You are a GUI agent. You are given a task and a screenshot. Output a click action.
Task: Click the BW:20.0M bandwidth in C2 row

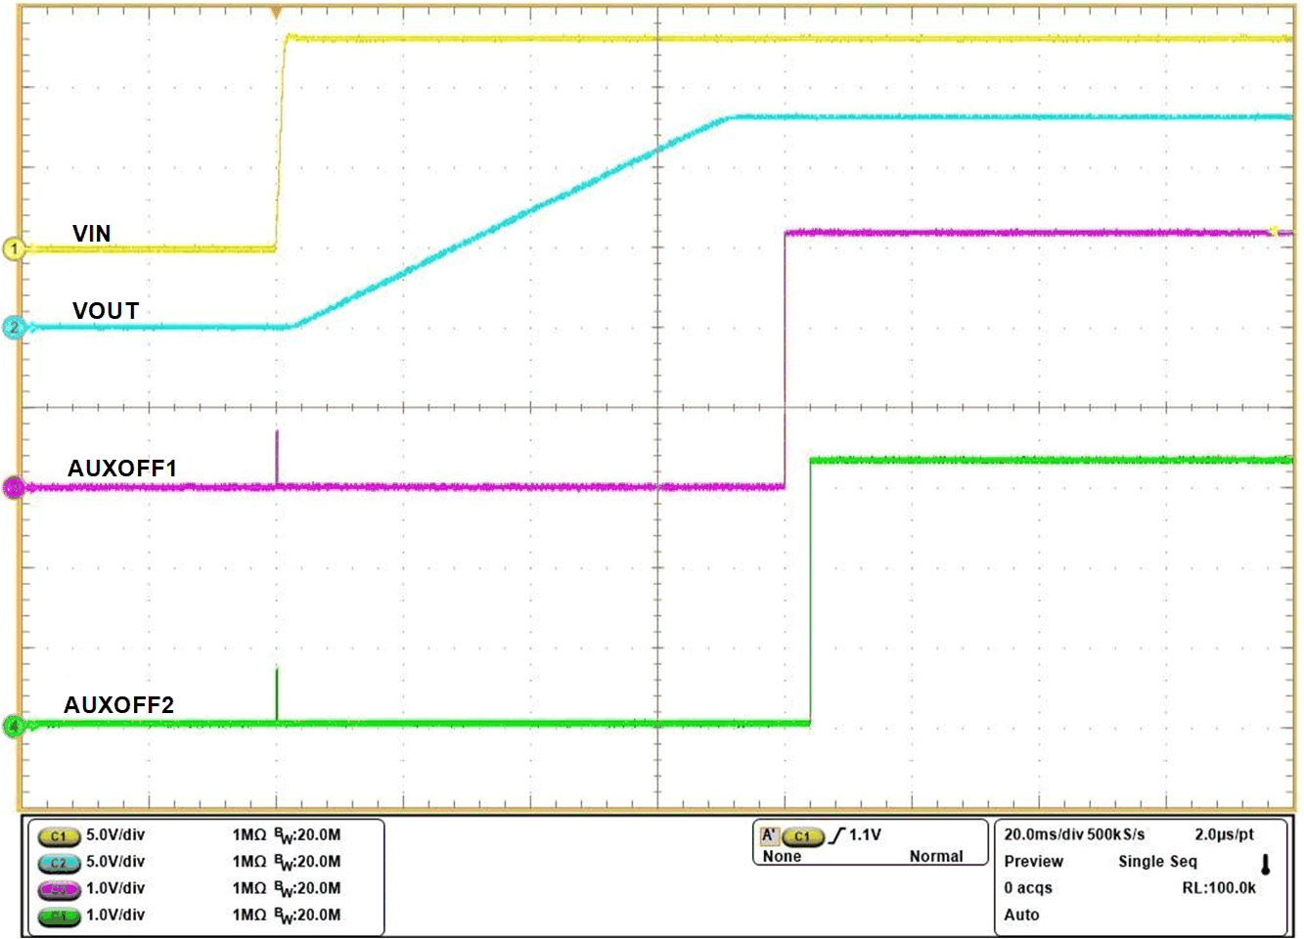coord(307,863)
